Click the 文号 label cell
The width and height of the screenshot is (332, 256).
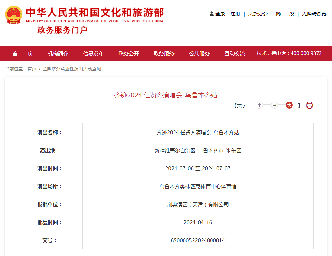pos(50,240)
